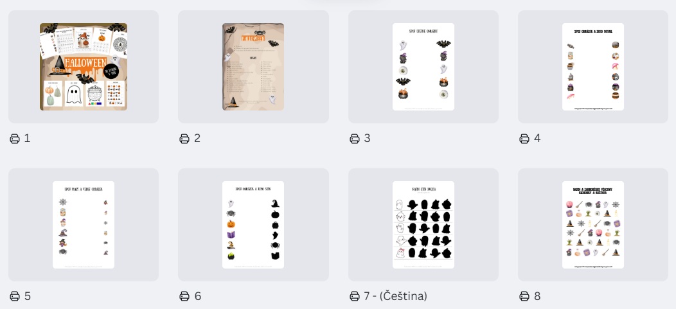Select the beige Halloween contents page thumbnail

pyautogui.click(x=253, y=67)
